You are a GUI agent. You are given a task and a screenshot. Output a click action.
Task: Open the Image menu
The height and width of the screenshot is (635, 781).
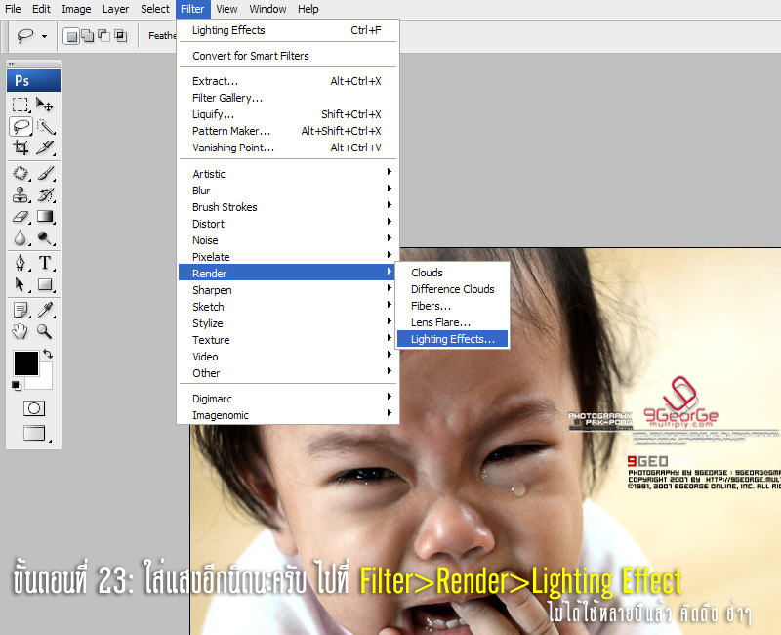pyautogui.click(x=76, y=9)
